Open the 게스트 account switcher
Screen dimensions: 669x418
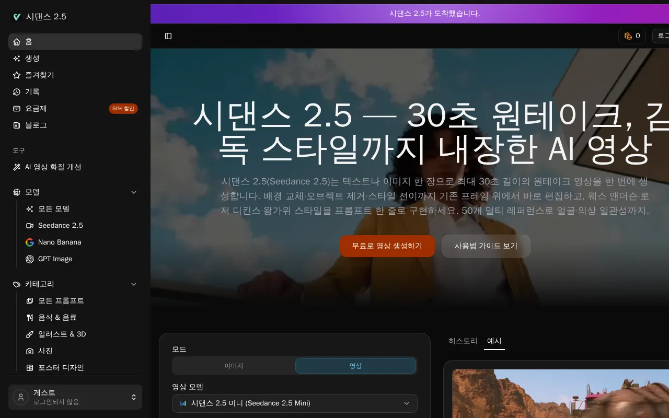pos(75,397)
